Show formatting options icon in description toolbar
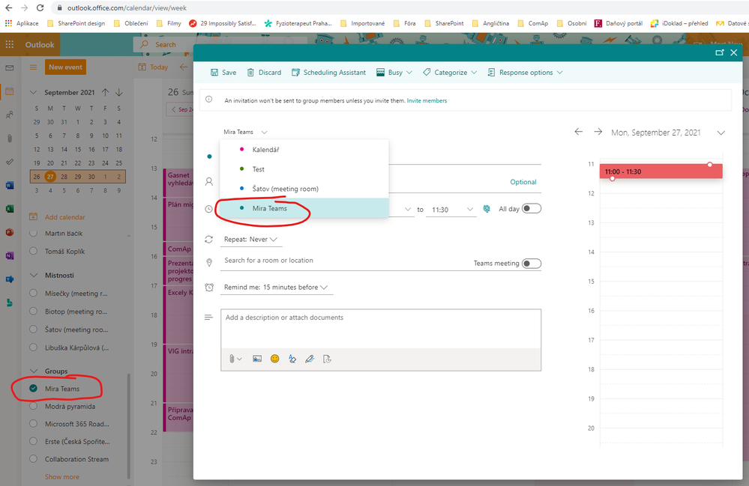749x486 pixels. tap(292, 359)
